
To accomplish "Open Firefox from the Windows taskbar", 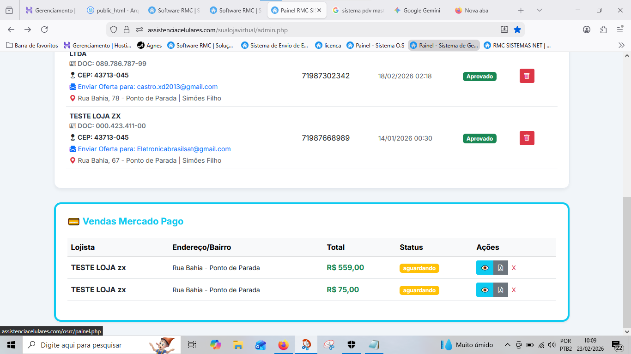I will [x=283, y=345].
